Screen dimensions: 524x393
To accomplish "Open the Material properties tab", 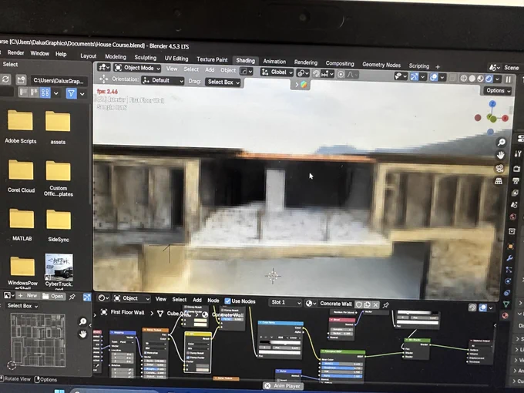I will pyautogui.click(x=505, y=315).
